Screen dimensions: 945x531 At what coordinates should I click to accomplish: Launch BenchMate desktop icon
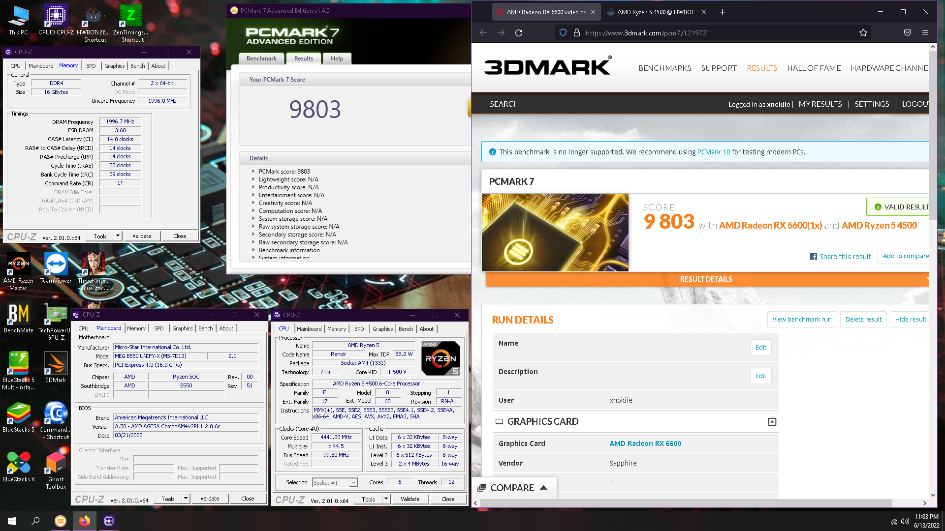pos(18,318)
